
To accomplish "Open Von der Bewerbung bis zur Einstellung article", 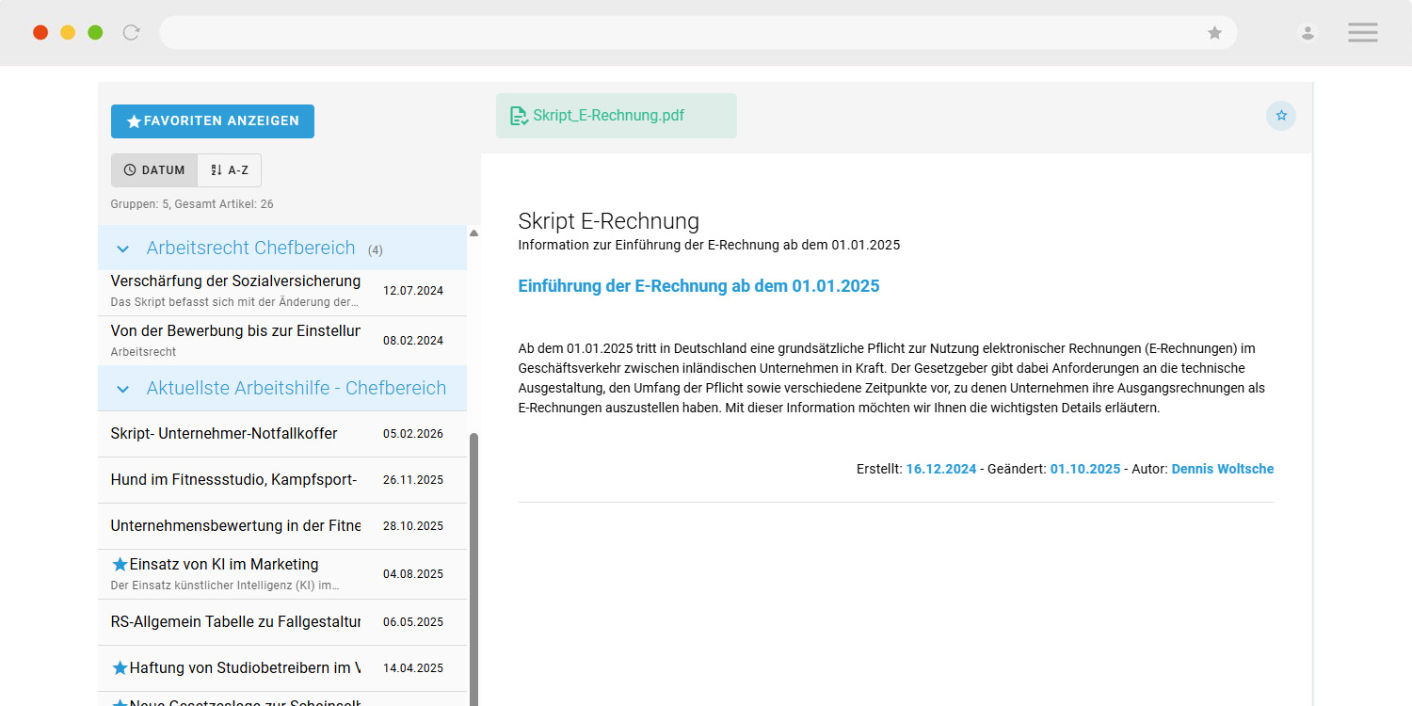I will point(282,341).
